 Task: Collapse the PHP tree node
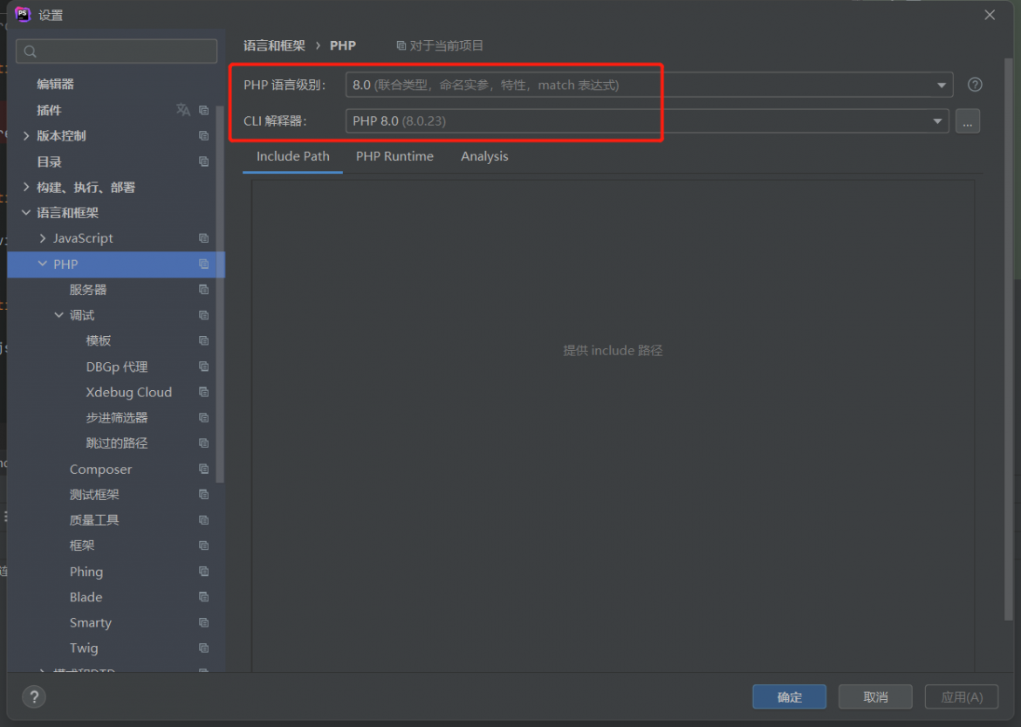click(x=43, y=264)
